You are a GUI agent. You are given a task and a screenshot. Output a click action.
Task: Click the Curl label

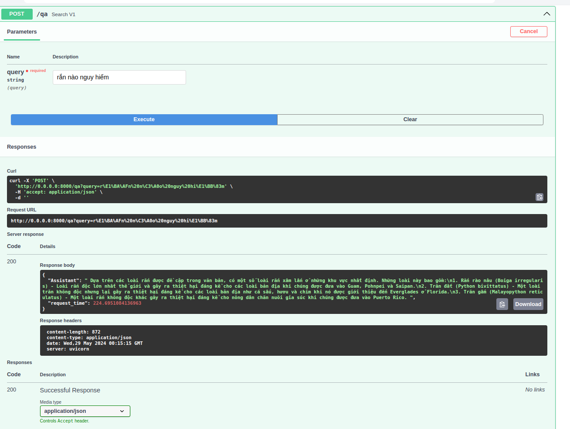12,171
